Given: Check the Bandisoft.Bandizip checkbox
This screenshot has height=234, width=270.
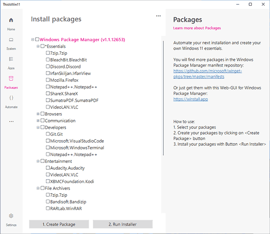Looking at the screenshot, I should coord(48,202).
